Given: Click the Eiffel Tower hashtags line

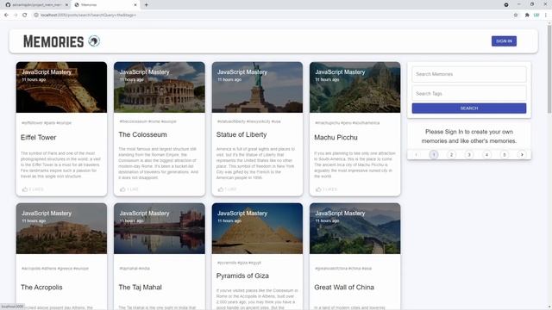Looking at the screenshot, I should [x=47, y=123].
